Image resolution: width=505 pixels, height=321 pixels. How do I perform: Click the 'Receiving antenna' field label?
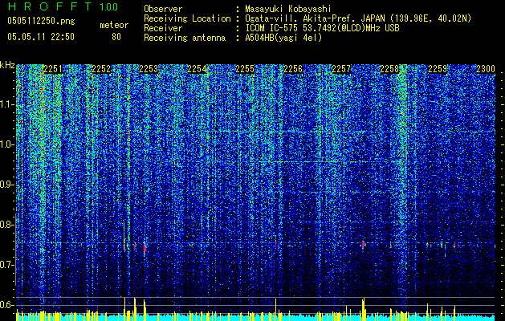pyautogui.click(x=185, y=38)
